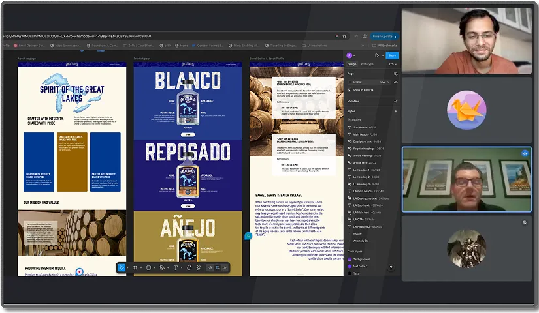The height and width of the screenshot is (313, 539).
Task: Click the page opacity 100 field
Action: (x=383, y=82)
